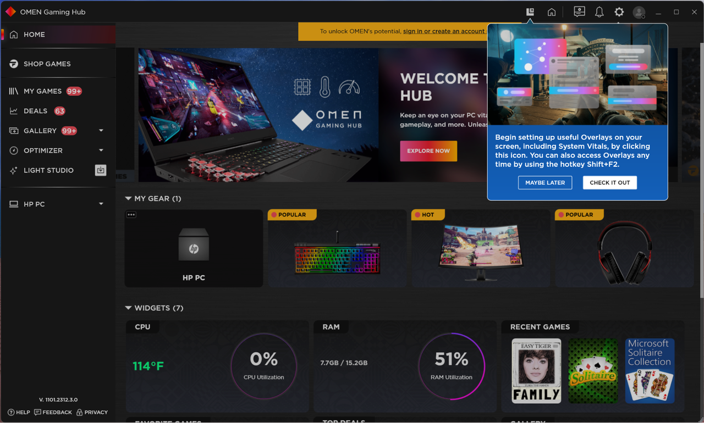Click the 7.7GB / 15.2GB RAM value
The height and width of the screenshot is (423, 704).
[x=344, y=363]
